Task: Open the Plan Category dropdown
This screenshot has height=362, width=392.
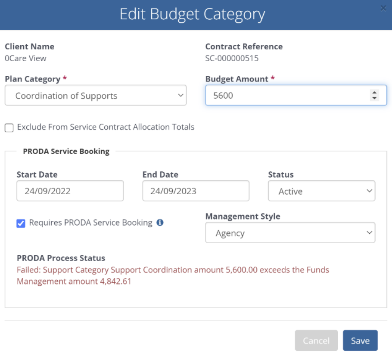Action: pyautogui.click(x=96, y=95)
